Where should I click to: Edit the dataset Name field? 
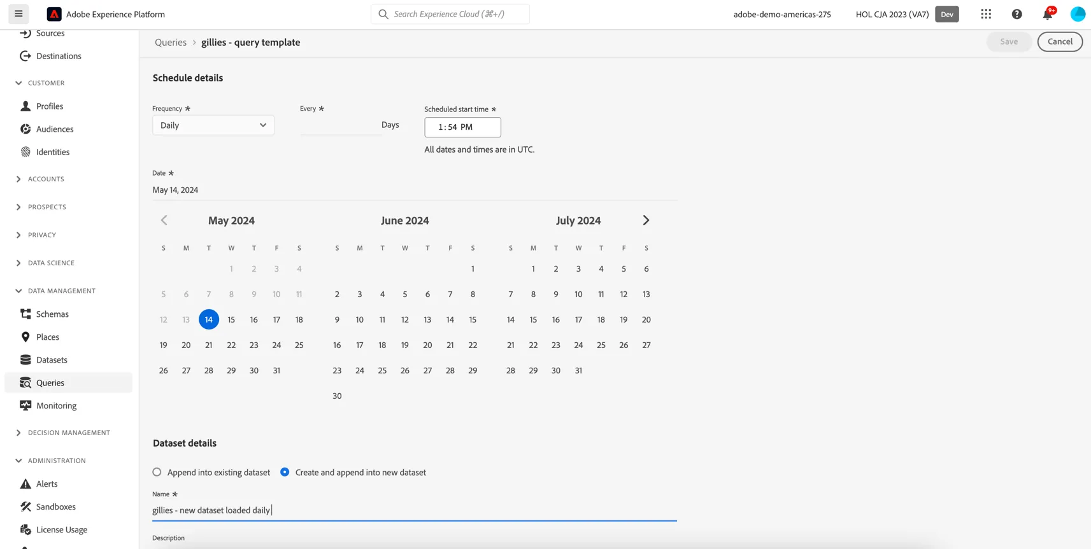point(415,510)
